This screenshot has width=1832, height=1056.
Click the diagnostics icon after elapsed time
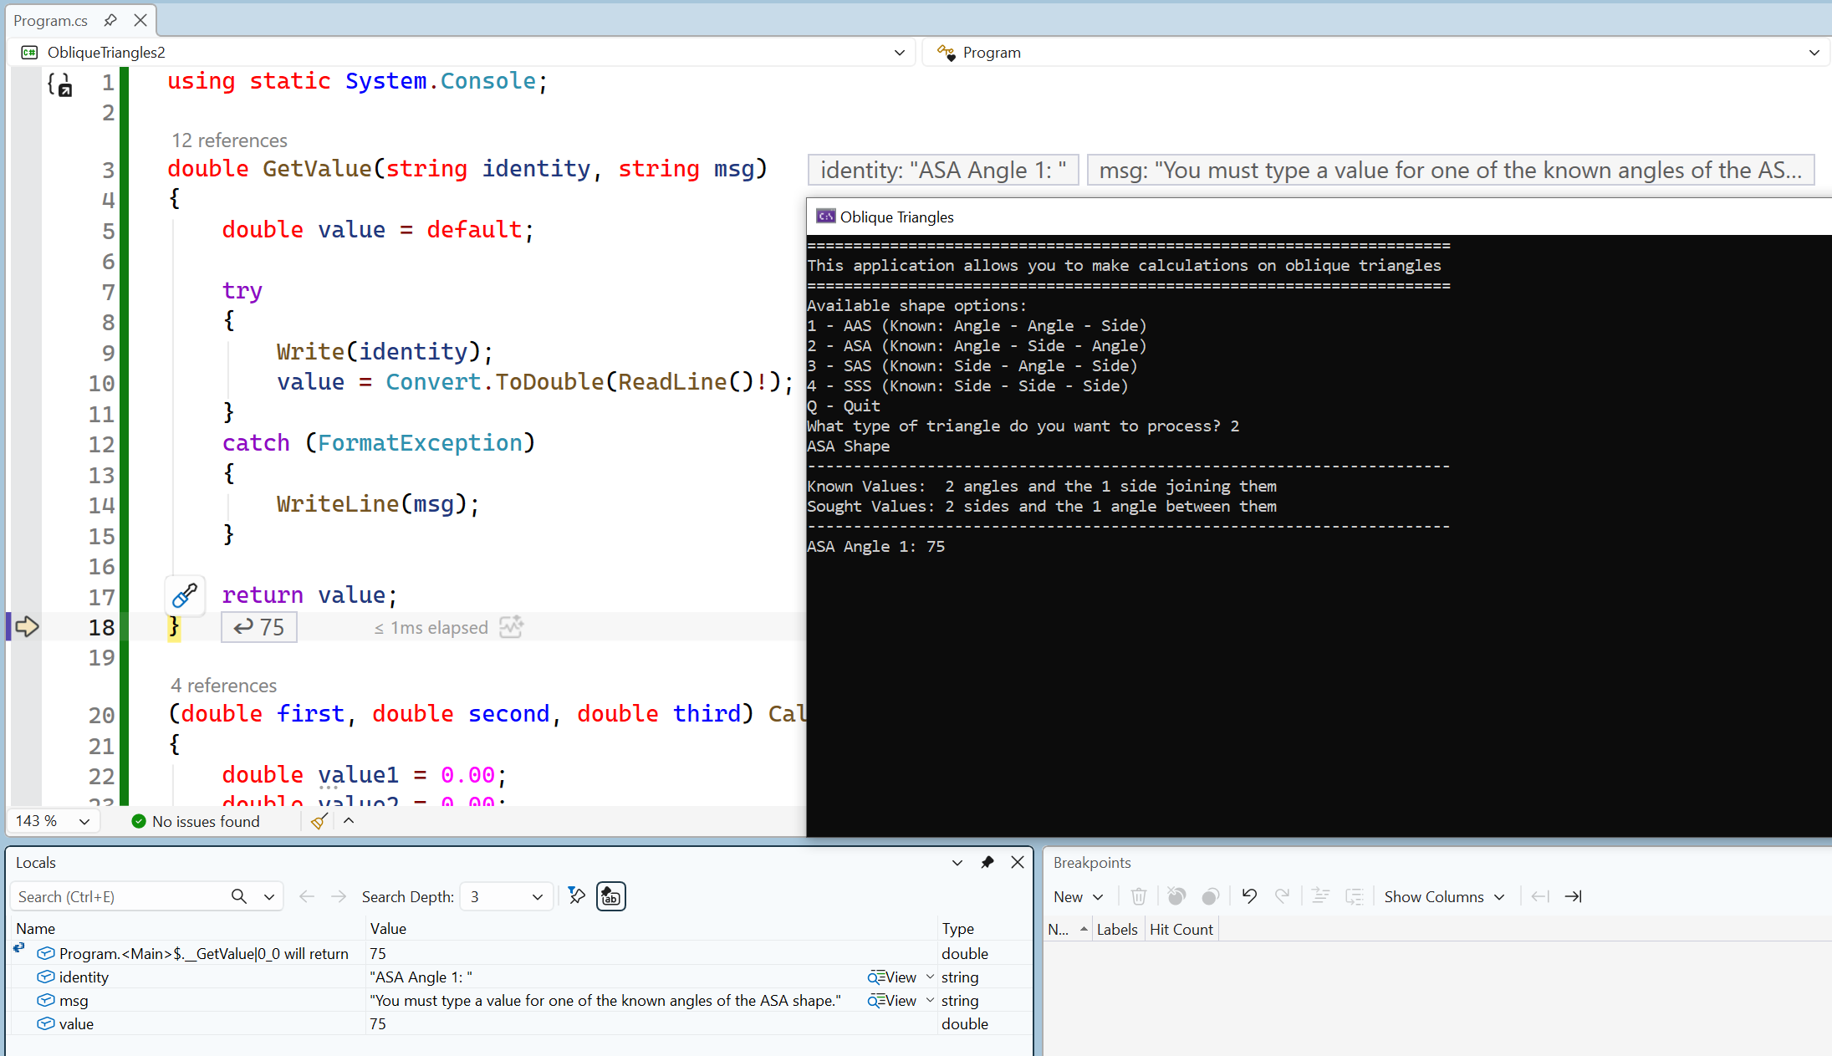511,627
